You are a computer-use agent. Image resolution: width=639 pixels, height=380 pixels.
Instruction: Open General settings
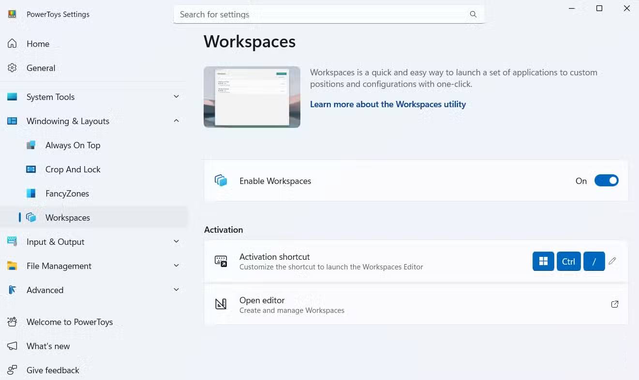tap(93, 68)
